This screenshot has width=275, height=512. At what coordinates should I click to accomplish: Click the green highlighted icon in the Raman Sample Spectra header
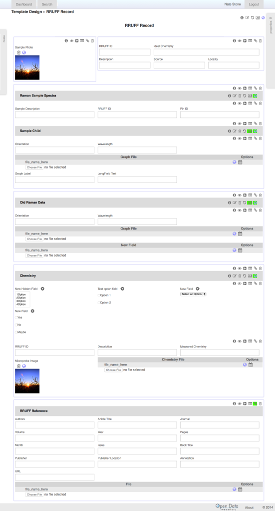[255, 96]
